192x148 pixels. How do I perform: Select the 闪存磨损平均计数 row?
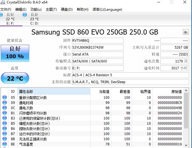point(93,113)
